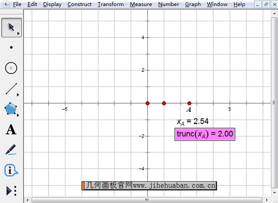This screenshot has height=203, width=278.
Task: Select the Straightedge line tool
Action: (x=11, y=88)
